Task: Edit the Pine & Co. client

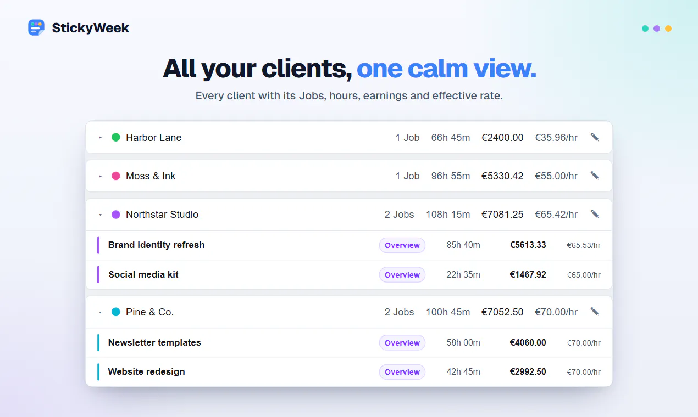Action: click(x=595, y=312)
